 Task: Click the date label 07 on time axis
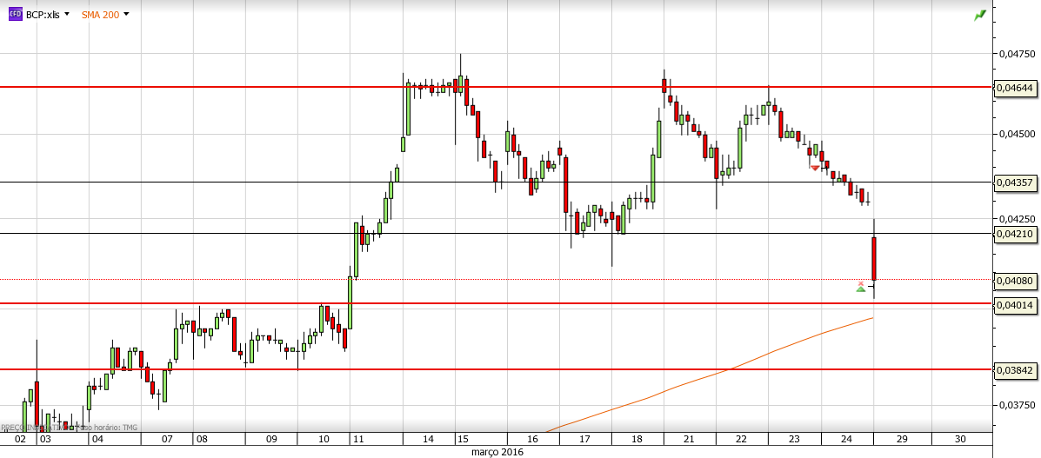pos(167,439)
